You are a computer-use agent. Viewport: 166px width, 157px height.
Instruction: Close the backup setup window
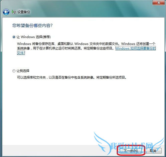[x=159, y=2]
